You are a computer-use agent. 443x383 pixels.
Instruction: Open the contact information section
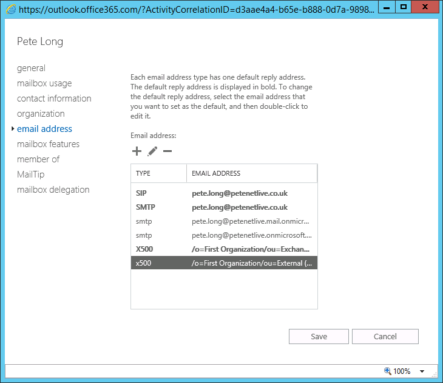coord(54,98)
